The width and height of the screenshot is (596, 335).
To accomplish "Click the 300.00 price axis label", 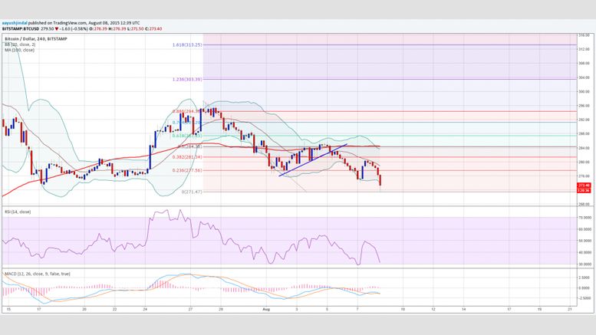I will click(584, 91).
